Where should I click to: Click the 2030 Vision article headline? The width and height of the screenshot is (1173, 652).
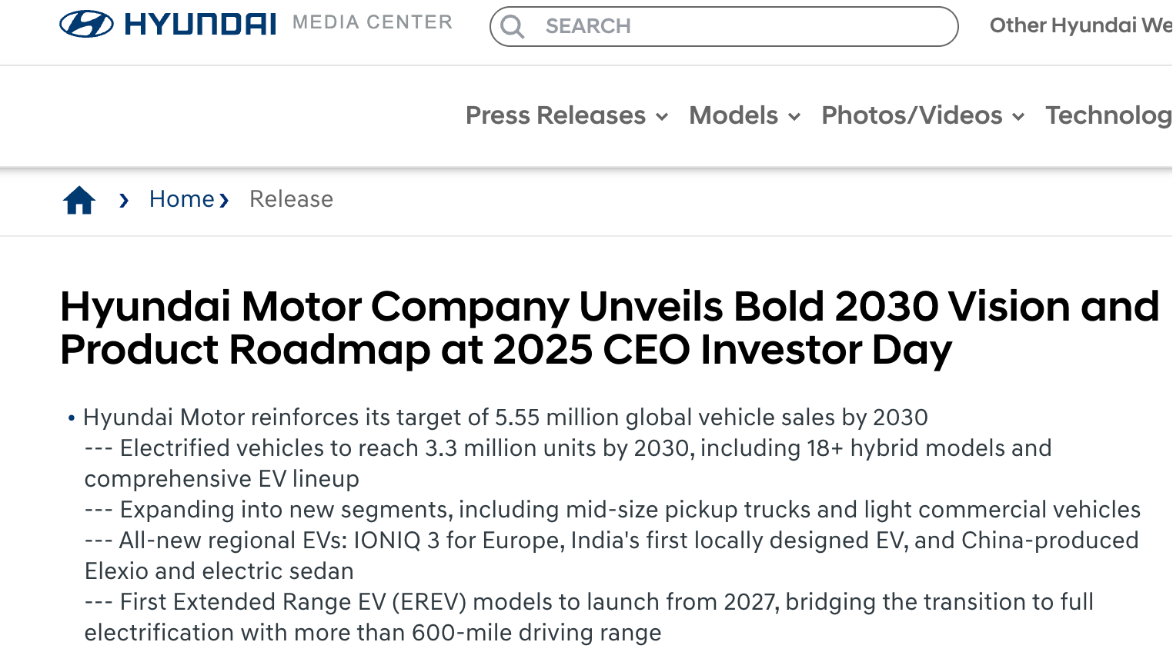pos(608,328)
